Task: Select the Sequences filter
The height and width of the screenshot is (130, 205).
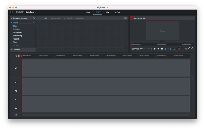Action: click(x=18, y=32)
